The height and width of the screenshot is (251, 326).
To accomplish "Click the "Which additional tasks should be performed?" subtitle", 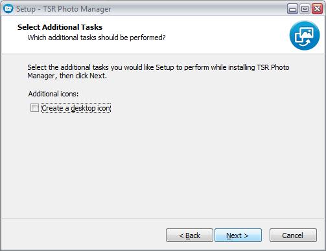I will coord(97,38).
